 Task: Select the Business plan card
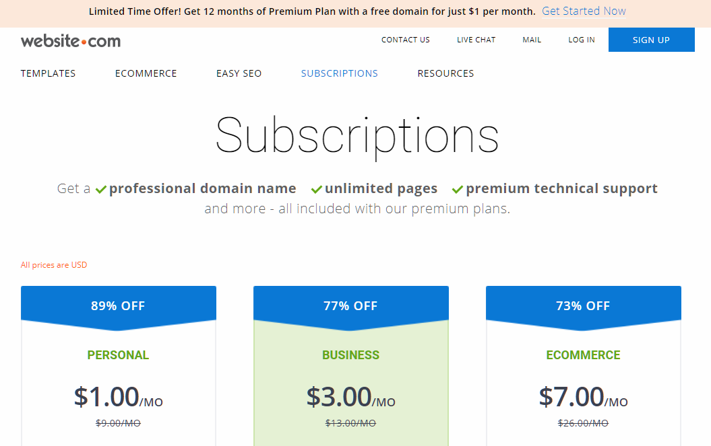pyautogui.click(x=351, y=366)
